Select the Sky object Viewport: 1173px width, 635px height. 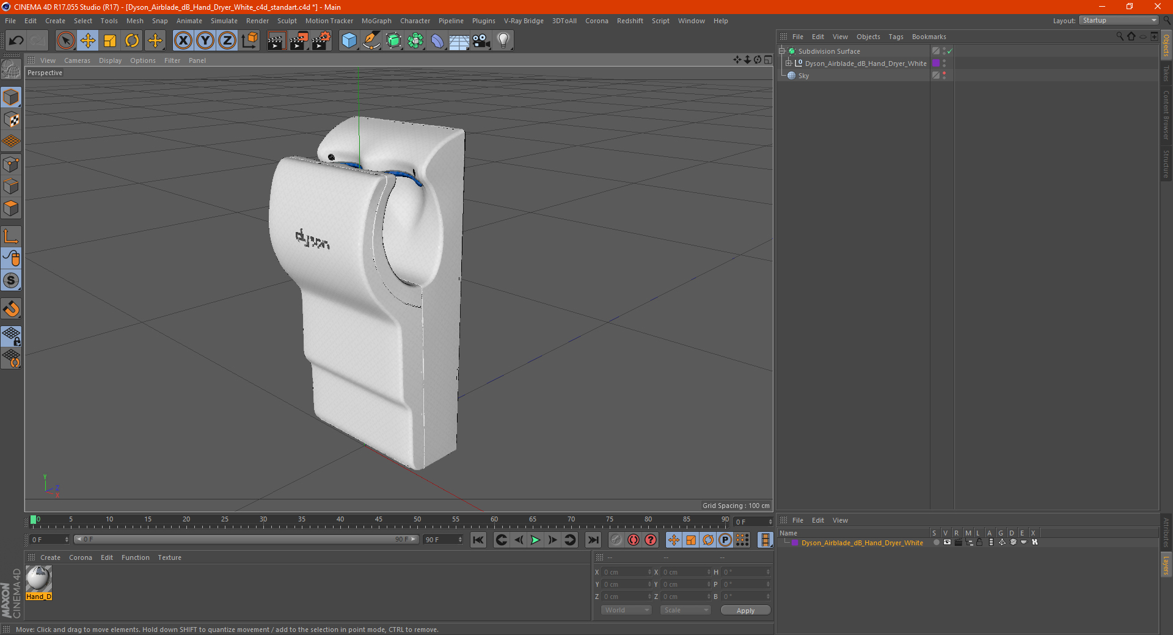point(803,76)
